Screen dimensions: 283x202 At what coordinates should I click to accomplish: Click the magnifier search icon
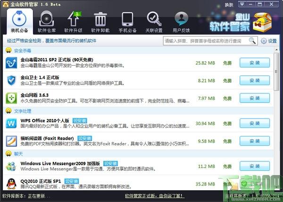[252, 41]
